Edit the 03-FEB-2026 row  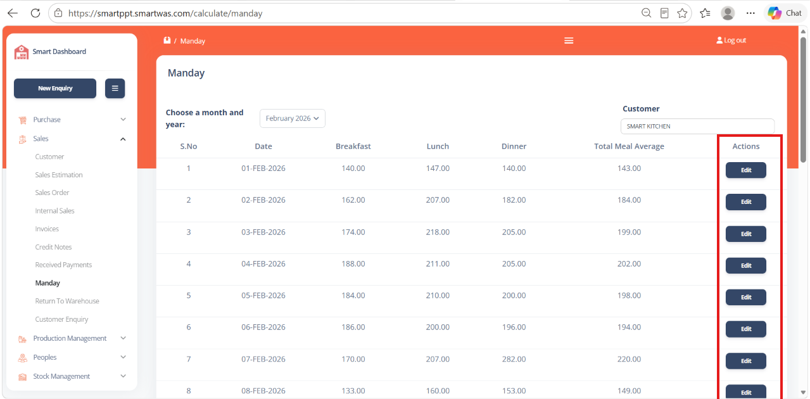tap(746, 234)
